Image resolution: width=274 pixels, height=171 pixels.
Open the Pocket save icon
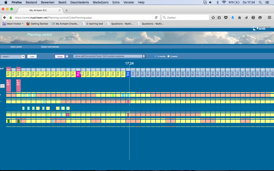click(x=226, y=18)
